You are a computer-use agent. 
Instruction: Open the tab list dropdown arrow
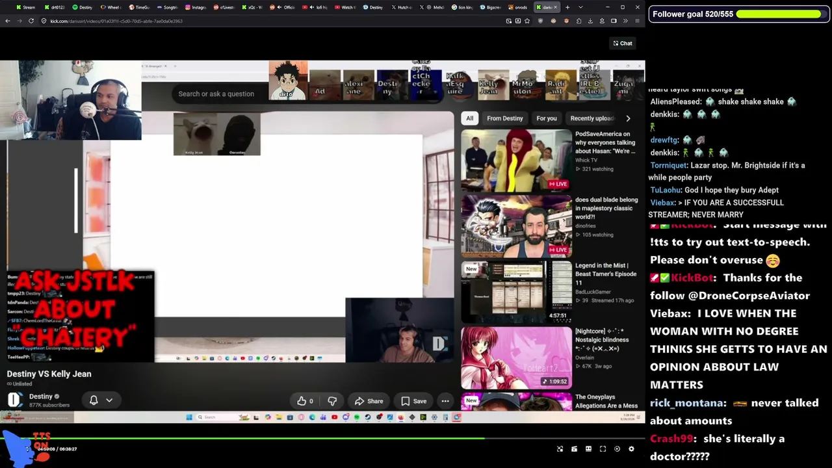580,7
